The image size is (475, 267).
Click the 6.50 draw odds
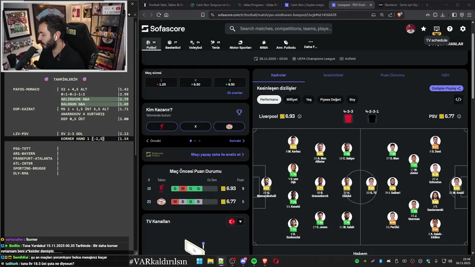[196, 82]
